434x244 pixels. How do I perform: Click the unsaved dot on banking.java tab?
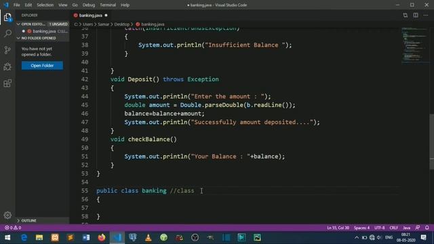106,15
